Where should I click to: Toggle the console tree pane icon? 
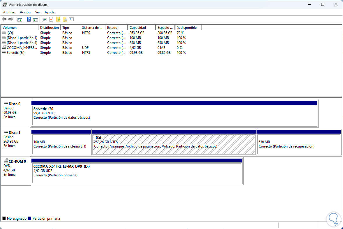point(20,19)
